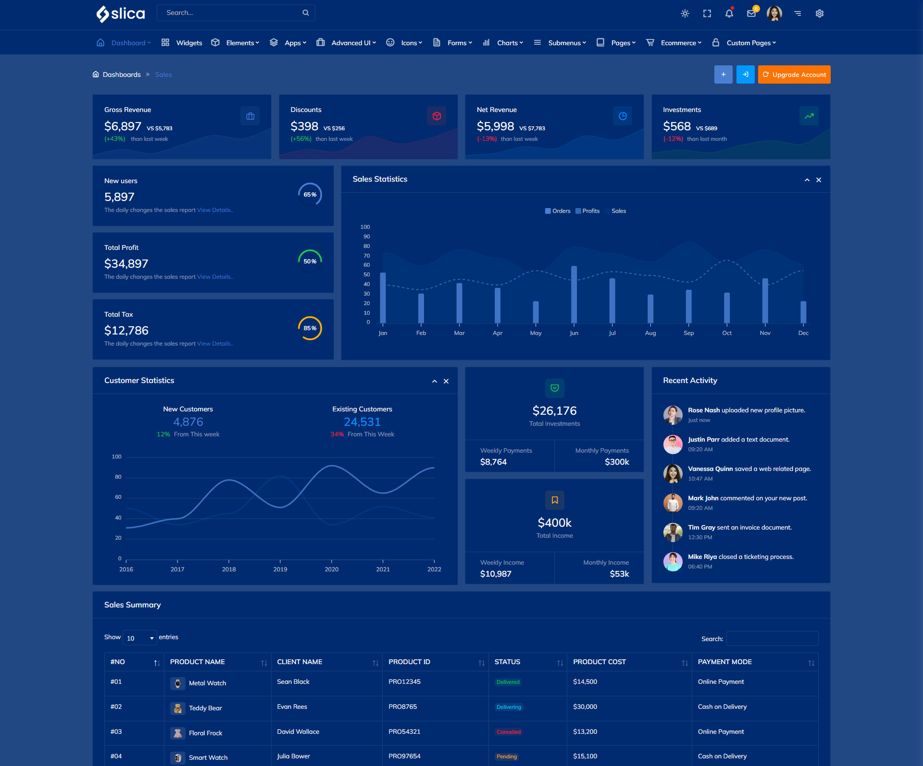Collapse the Sales Statistics card
923x766 pixels.
click(807, 180)
